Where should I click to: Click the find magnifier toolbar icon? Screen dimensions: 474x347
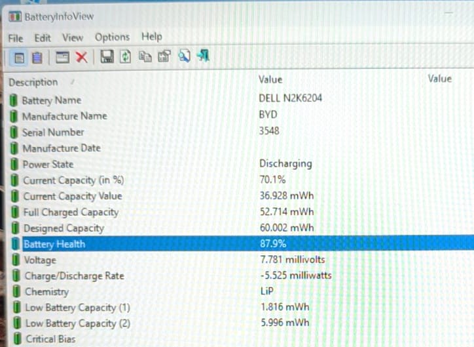(184, 56)
